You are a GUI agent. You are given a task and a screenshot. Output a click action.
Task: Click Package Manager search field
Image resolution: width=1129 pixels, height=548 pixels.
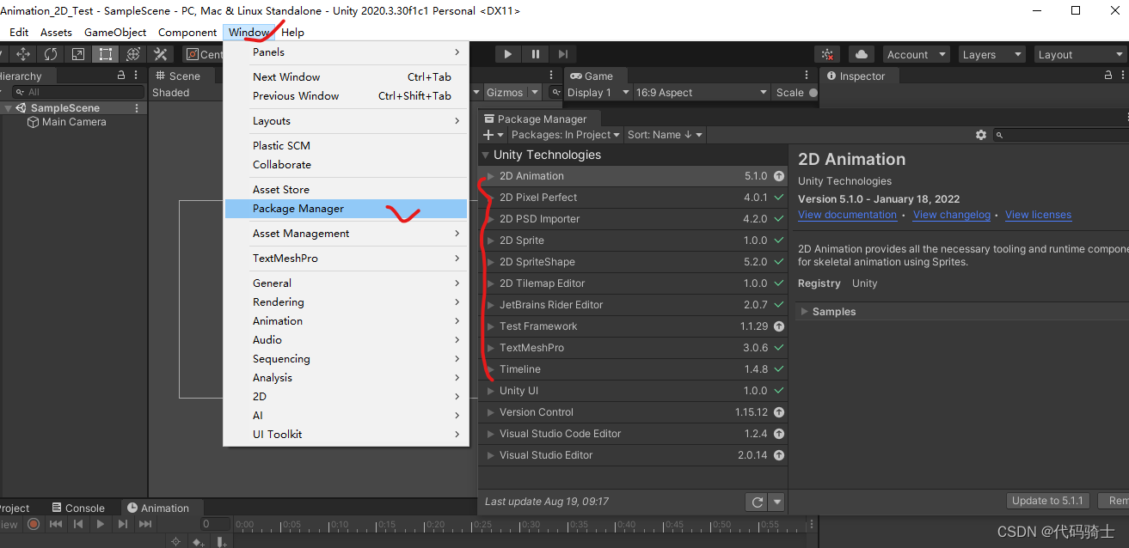click(x=1059, y=135)
